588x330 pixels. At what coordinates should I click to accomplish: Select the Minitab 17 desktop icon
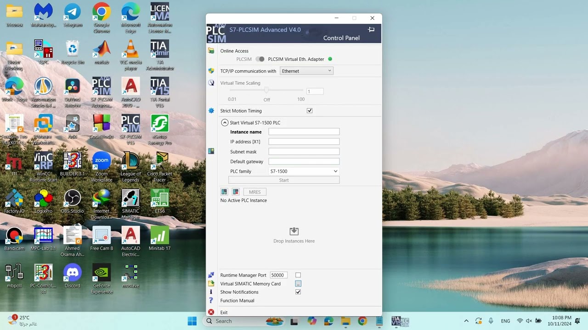[159, 238]
